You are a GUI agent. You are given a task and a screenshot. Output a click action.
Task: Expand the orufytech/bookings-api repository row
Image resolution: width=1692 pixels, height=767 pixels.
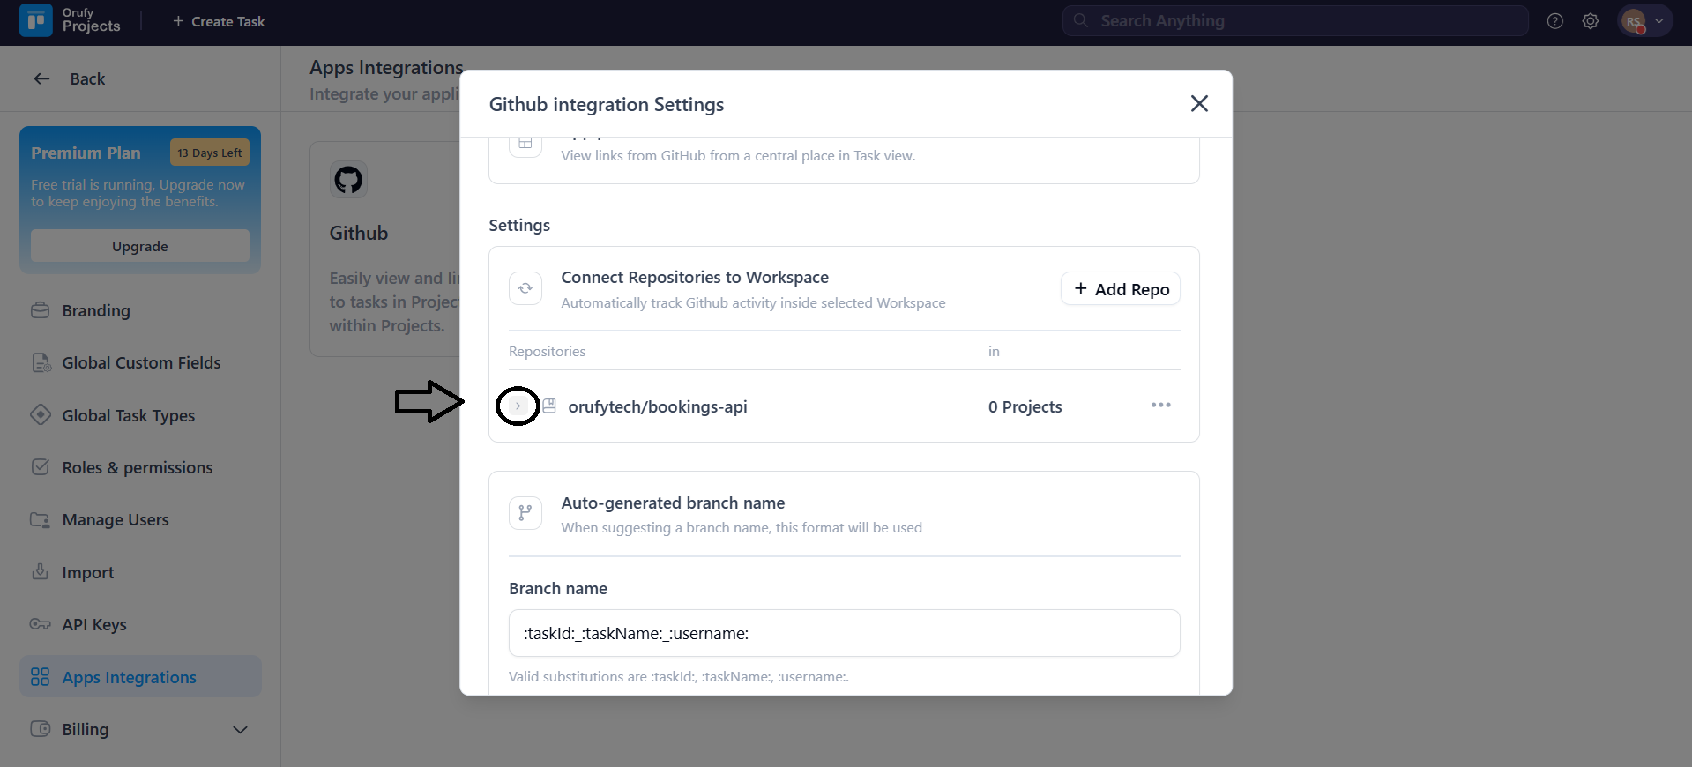click(x=518, y=406)
